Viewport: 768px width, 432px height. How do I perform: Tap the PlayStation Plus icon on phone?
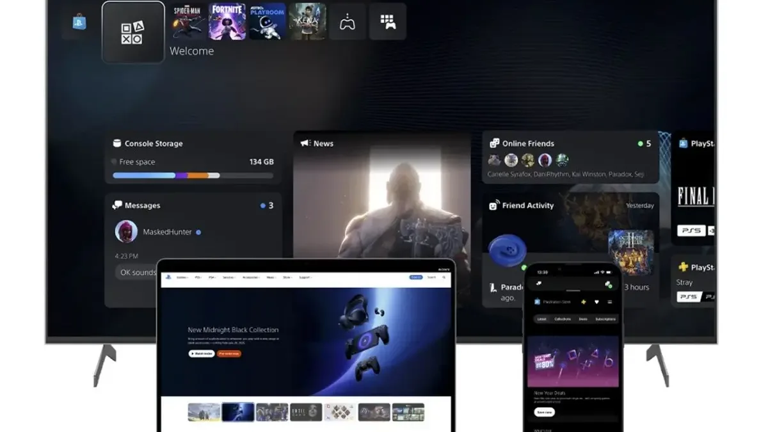[584, 301]
